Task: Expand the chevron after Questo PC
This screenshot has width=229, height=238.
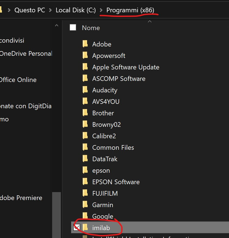Action: tap(50, 10)
